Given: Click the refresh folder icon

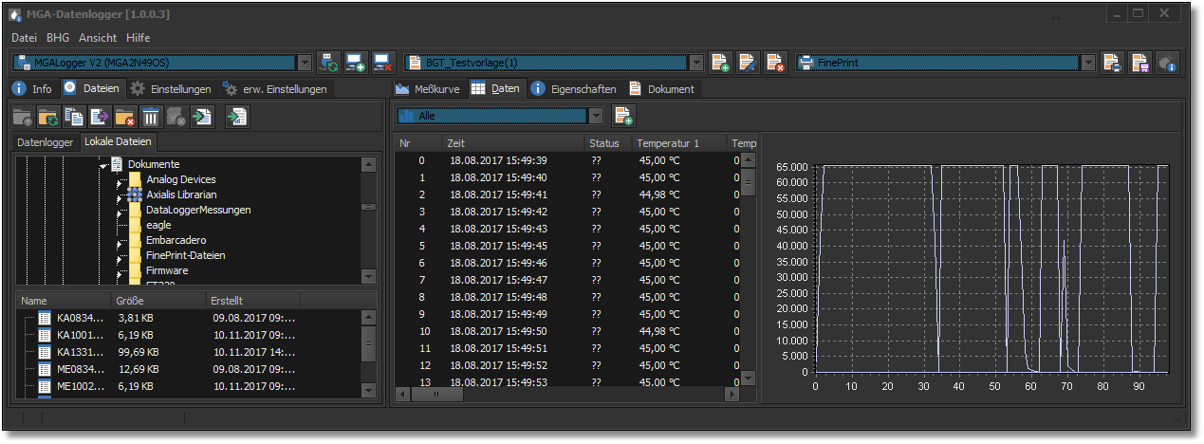Looking at the screenshot, I should 48,117.
